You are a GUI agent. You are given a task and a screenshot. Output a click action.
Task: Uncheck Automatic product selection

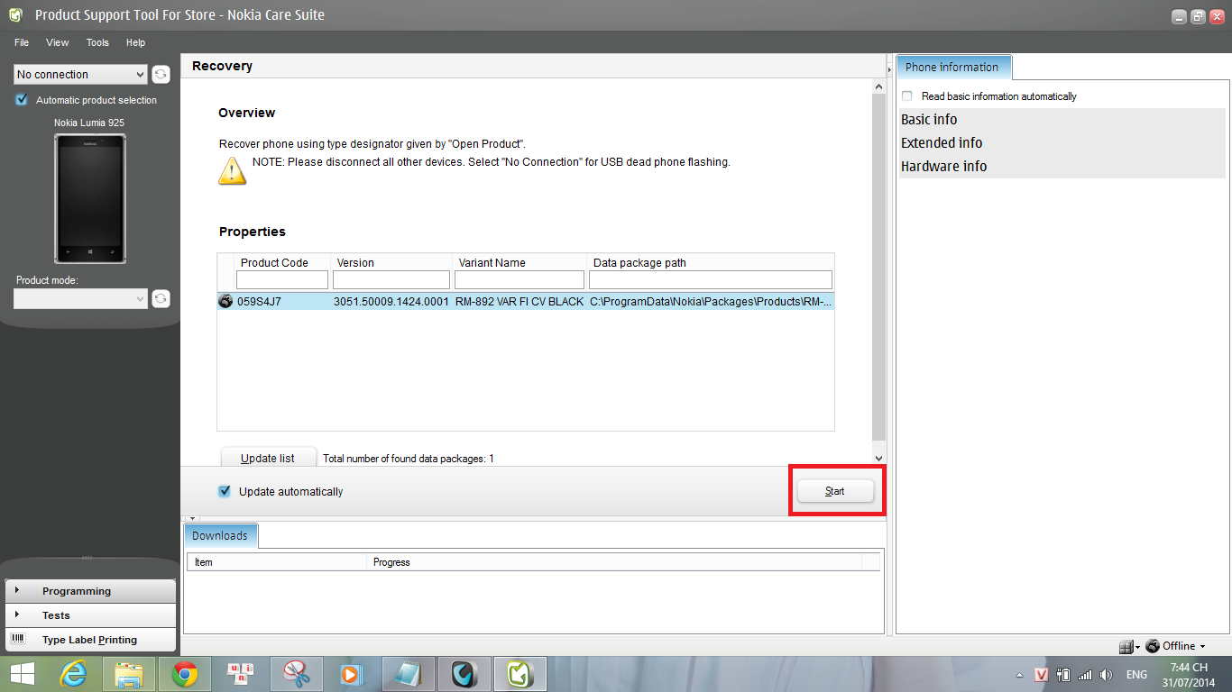[22, 100]
